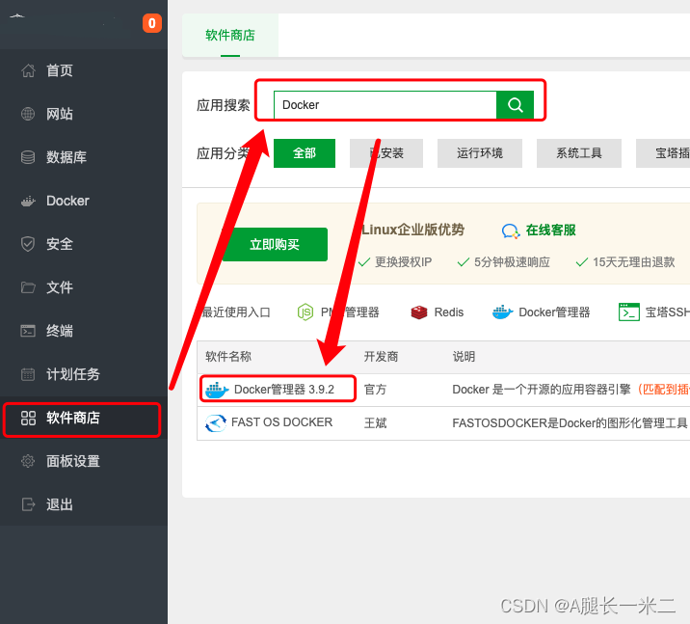
Task: Open the Redis recent entry
Action: [437, 312]
